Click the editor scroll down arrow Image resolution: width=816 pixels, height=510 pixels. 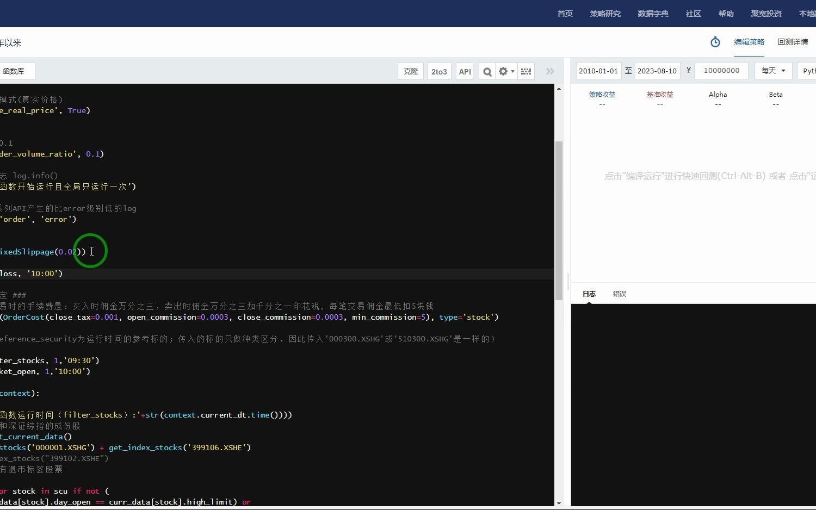pyautogui.click(x=559, y=503)
